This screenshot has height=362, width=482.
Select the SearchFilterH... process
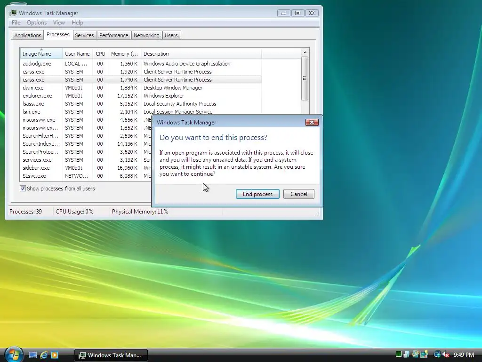click(86, 136)
